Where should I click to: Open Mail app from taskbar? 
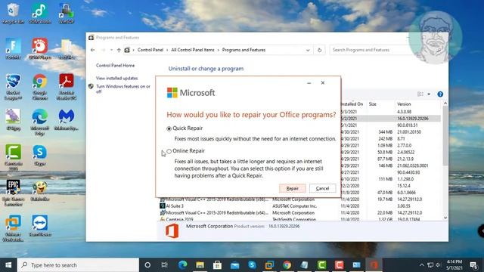point(234,265)
